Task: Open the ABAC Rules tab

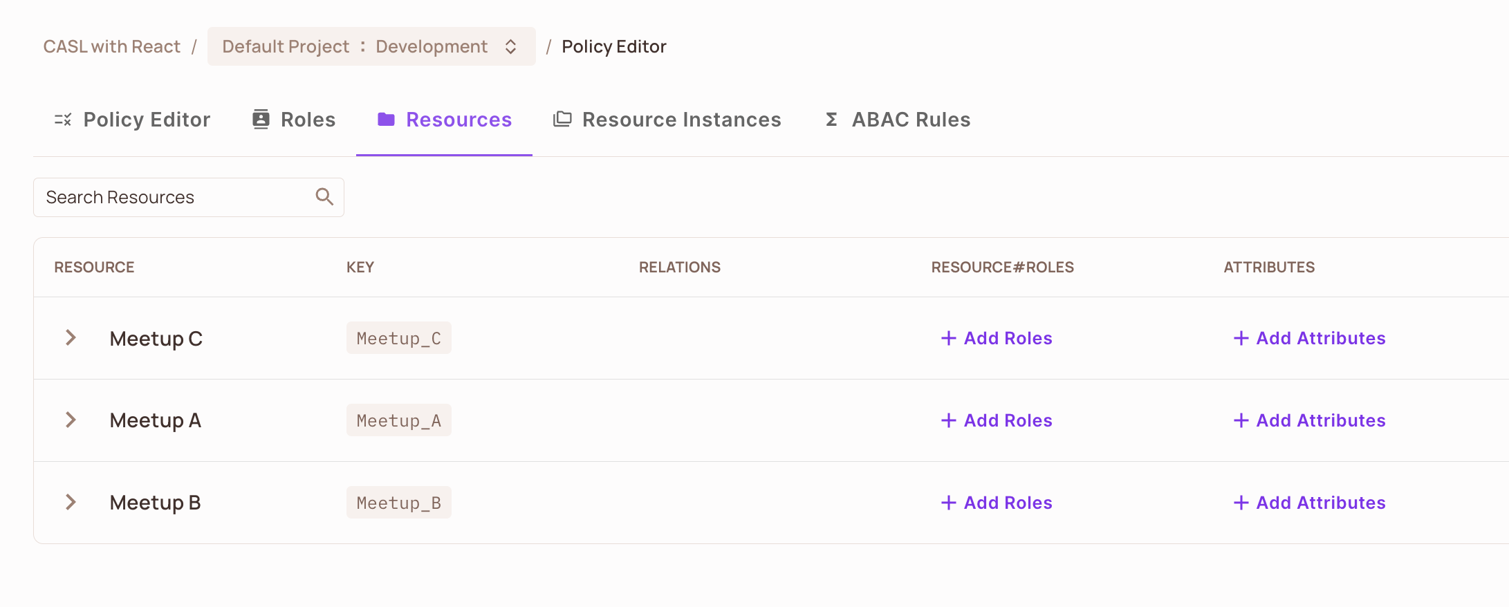Action: [x=910, y=120]
